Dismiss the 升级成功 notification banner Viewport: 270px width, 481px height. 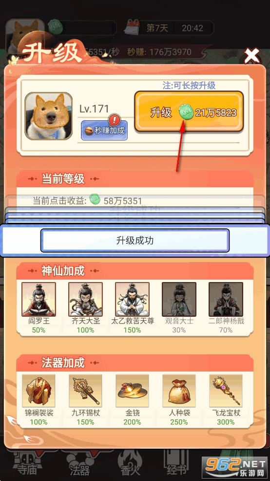135,240
